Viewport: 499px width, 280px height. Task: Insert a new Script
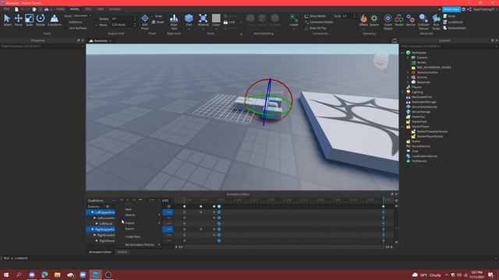(x=450, y=16)
